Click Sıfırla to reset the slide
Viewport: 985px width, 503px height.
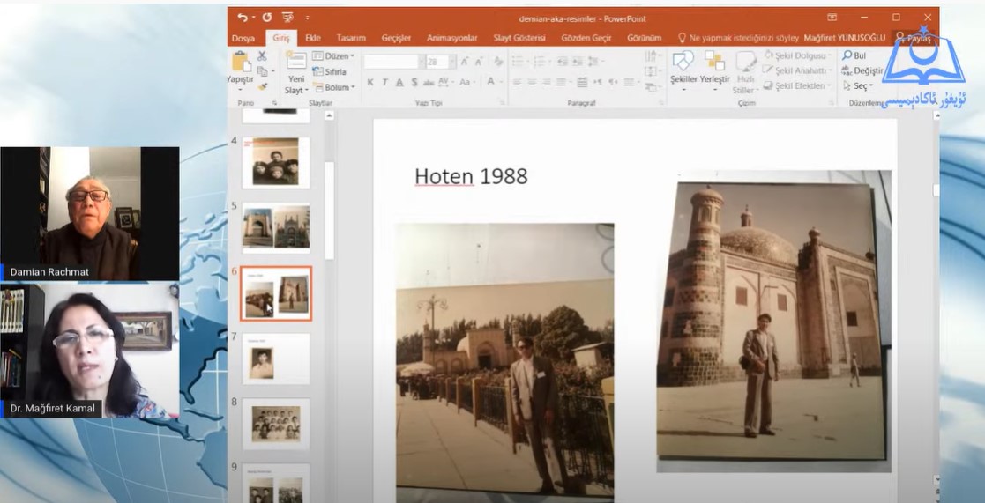tap(330, 71)
